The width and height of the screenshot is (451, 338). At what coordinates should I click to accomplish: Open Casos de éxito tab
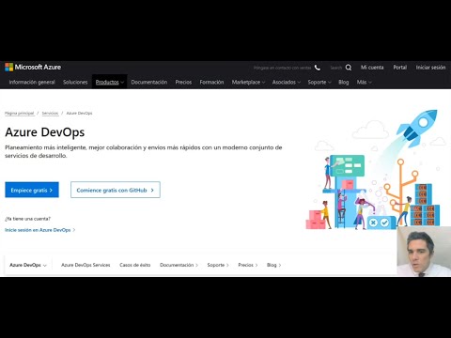click(x=135, y=265)
